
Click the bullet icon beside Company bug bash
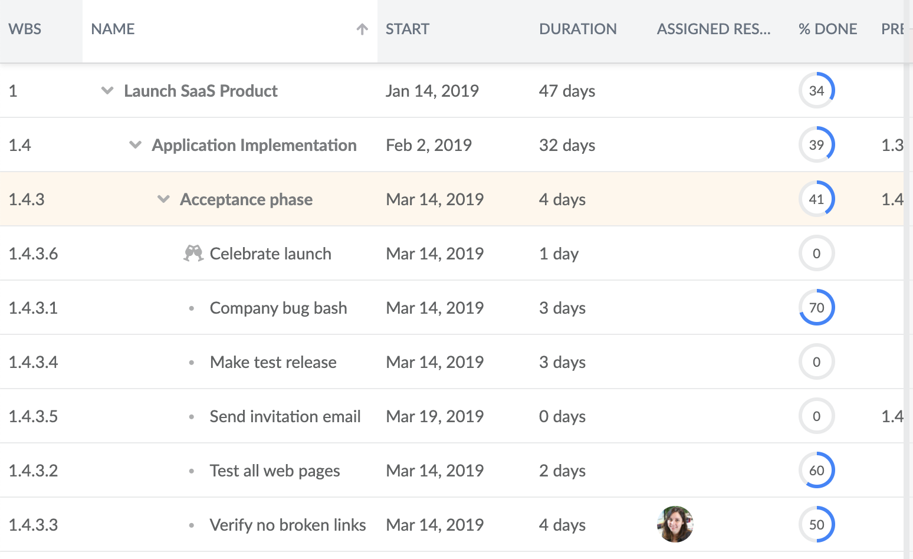192,308
